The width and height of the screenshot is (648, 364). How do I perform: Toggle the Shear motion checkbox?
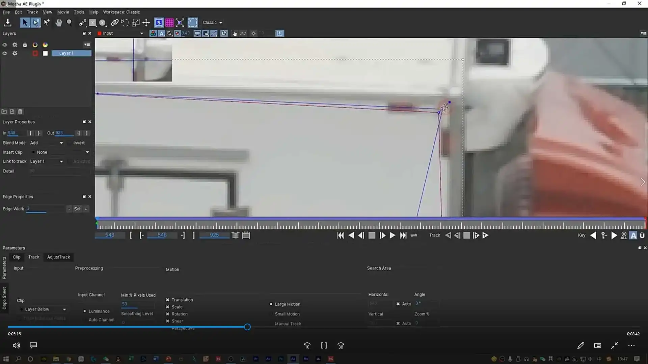click(x=167, y=321)
